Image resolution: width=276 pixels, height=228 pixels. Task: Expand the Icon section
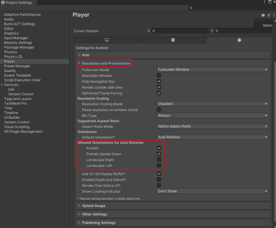coord(173,55)
